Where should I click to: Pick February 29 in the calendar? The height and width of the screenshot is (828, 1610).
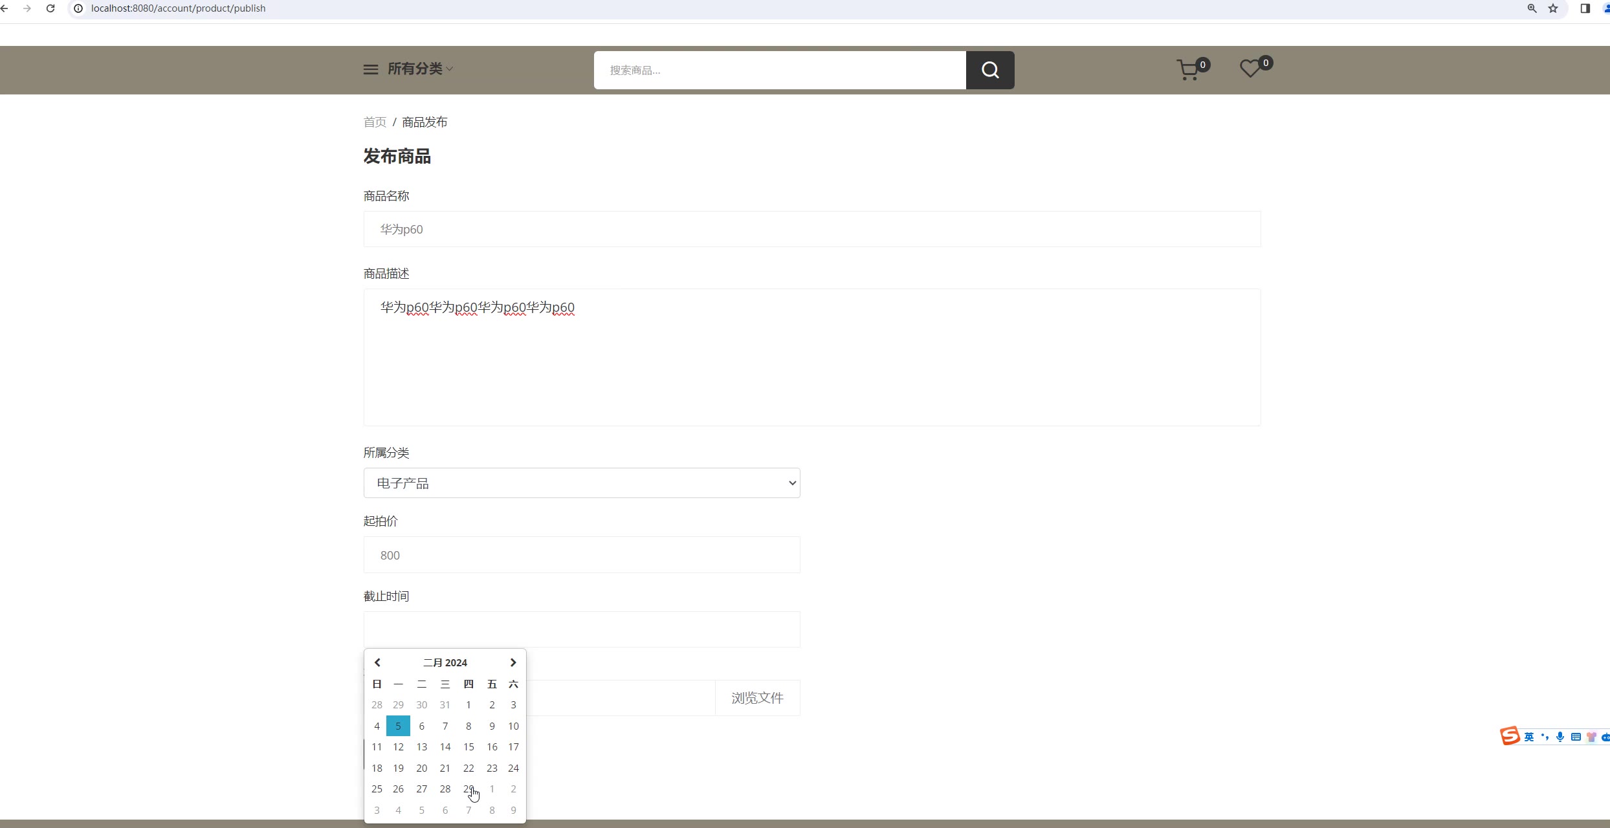click(x=469, y=789)
